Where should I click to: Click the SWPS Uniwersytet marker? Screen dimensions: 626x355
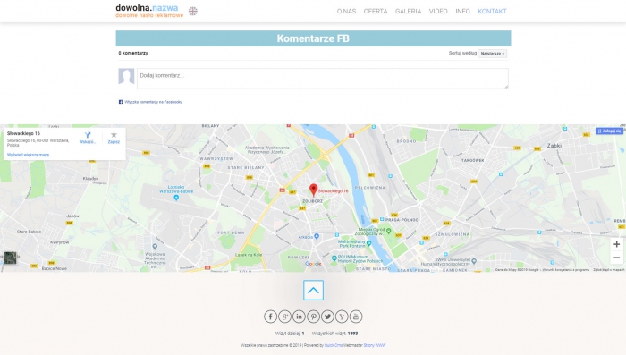tap(474, 261)
